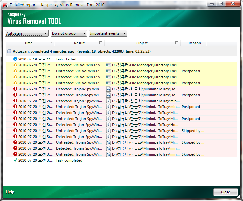Click Skipped by reason in MinimizeToTray\Mi row
Viewport: 243px width, 201px height.
coord(193,142)
